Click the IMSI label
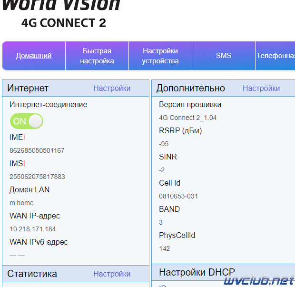 point(17,164)
